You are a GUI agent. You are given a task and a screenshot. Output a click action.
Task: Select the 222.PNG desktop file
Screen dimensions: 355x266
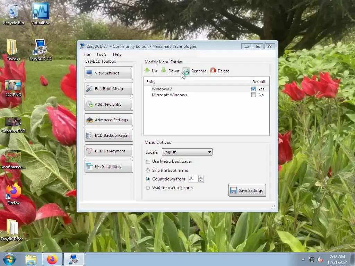coord(13,88)
